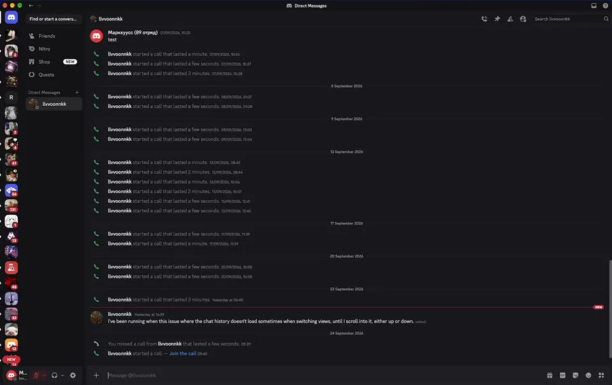Select llvoonnkk in Direct Messages list
612x385 pixels.
(54, 104)
